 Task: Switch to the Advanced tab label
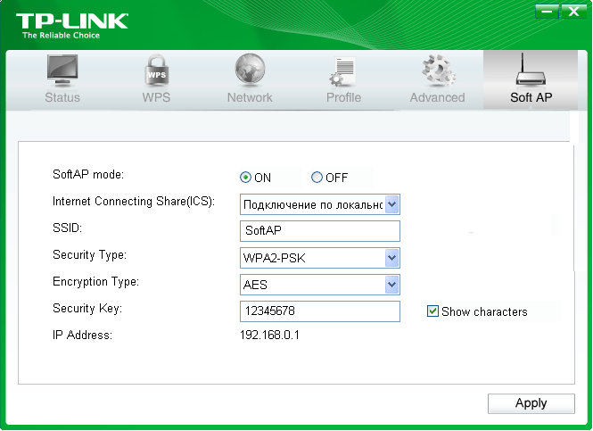tap(437, 97)
